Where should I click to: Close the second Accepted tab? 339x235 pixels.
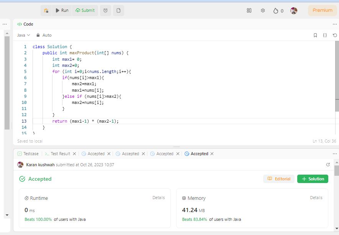click(143, 154)
